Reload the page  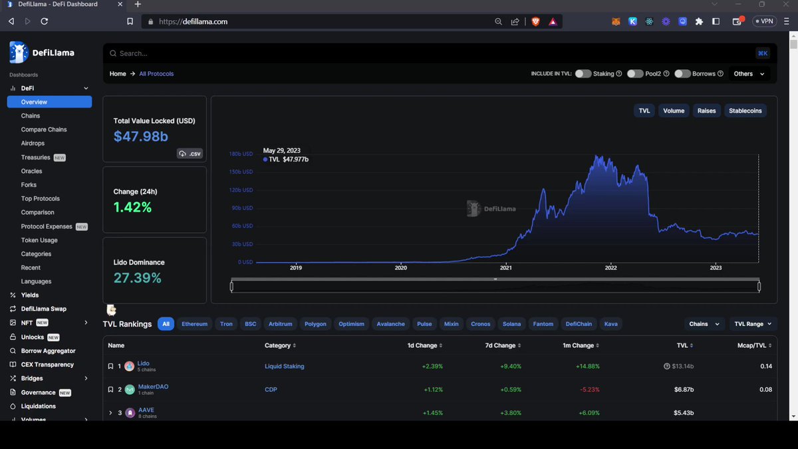coord(44,21)
